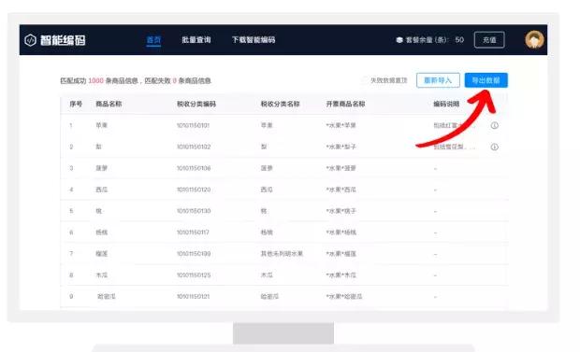Click the 充值 button
The image size is (580, 352).
point(489,40)
